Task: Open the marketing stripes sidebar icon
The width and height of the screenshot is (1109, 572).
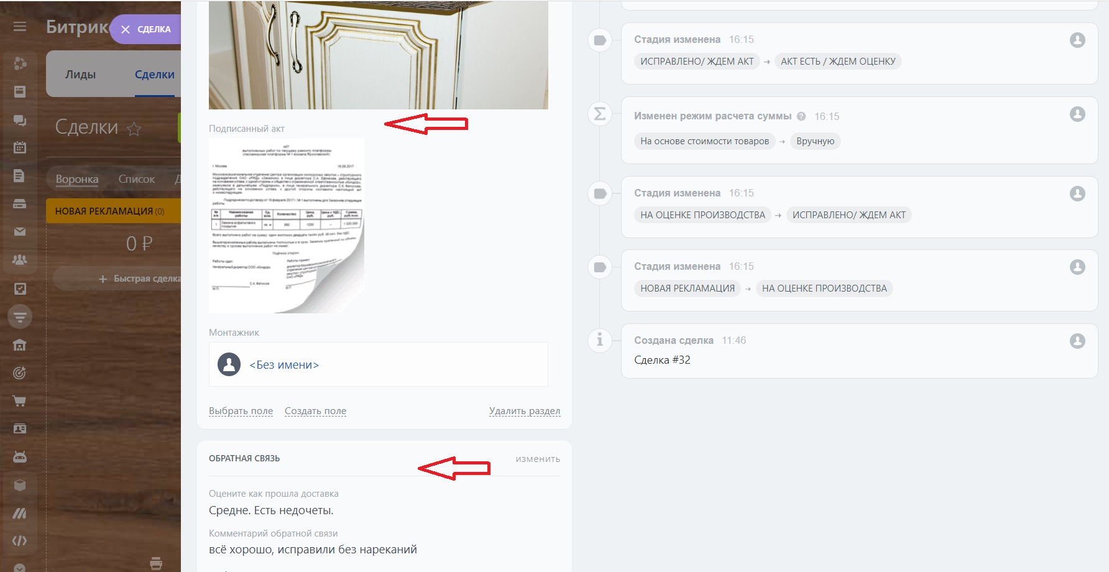Action: click(20, 514)
